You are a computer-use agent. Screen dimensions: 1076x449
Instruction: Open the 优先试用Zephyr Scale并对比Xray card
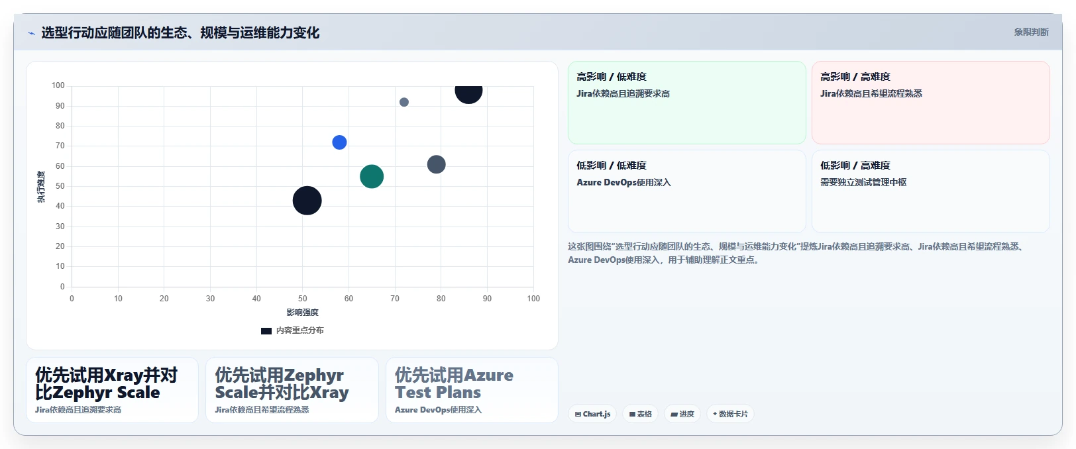click(x=292, y=390)
